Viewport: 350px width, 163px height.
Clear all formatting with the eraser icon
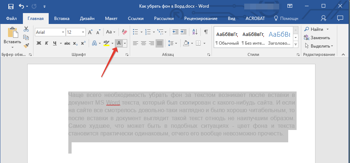pyautogui.click(x=124, y=32)
